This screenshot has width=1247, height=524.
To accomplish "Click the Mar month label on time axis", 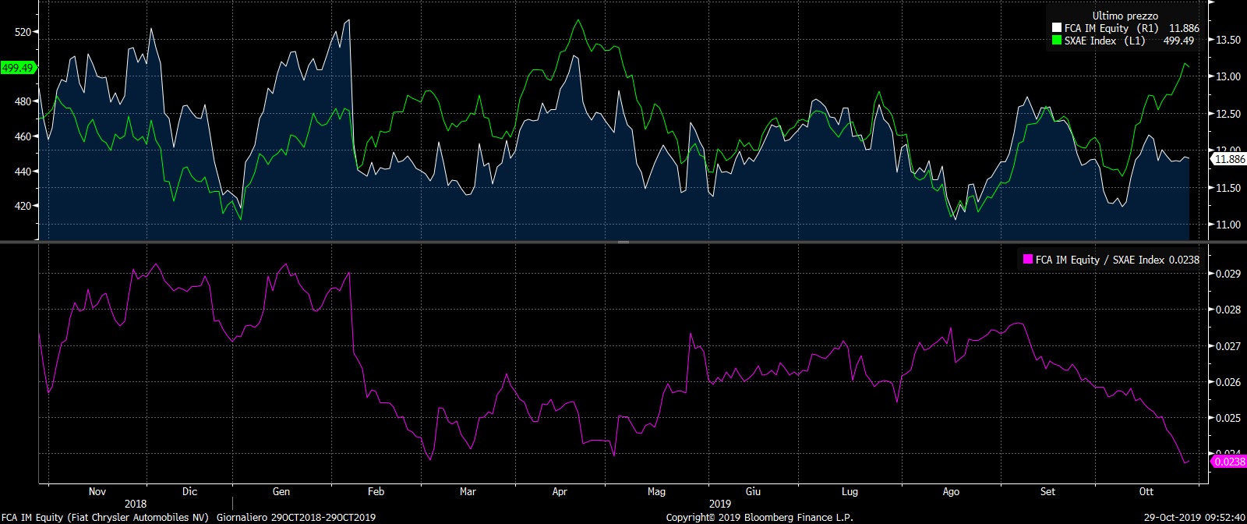I will (468, 491).
